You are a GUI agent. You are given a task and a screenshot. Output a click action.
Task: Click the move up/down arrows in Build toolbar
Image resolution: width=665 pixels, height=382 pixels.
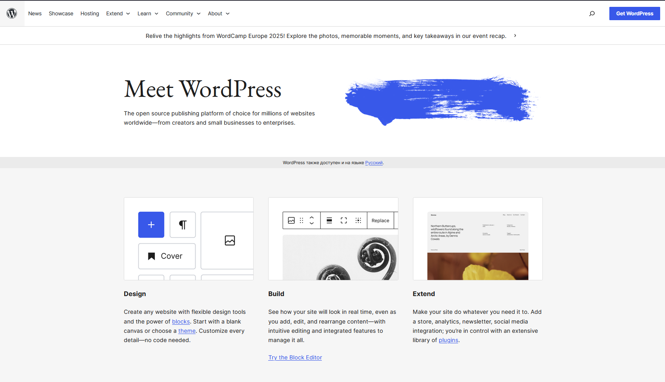tap(312, 220)
